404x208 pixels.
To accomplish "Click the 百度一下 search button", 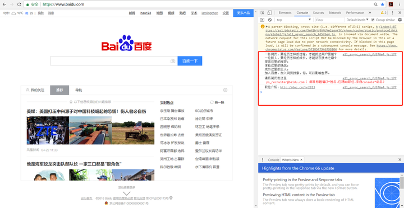I will click(190, 61).
